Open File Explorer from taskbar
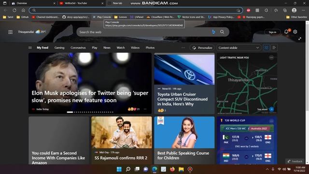309x174 pixels. click(181, 169)
